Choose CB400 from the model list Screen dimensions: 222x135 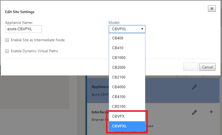click(x=127, y=38)
